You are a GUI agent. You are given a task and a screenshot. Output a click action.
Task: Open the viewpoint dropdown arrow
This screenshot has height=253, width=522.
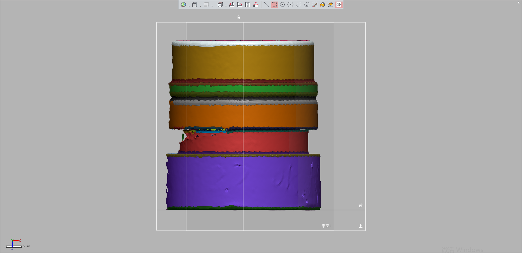[226, 6]
